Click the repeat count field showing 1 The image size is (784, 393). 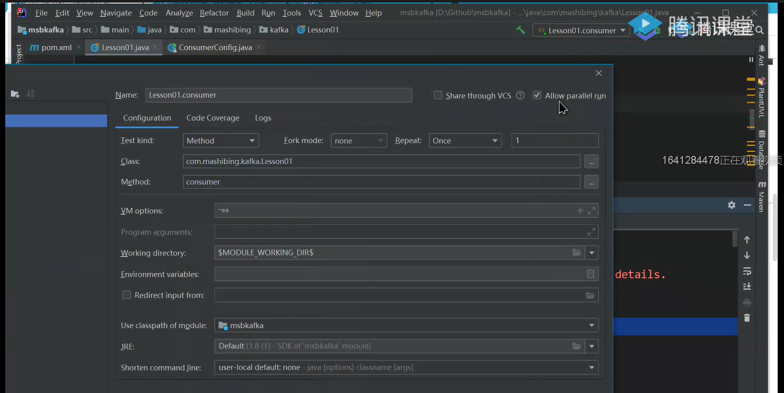click(x=555, y=140)
